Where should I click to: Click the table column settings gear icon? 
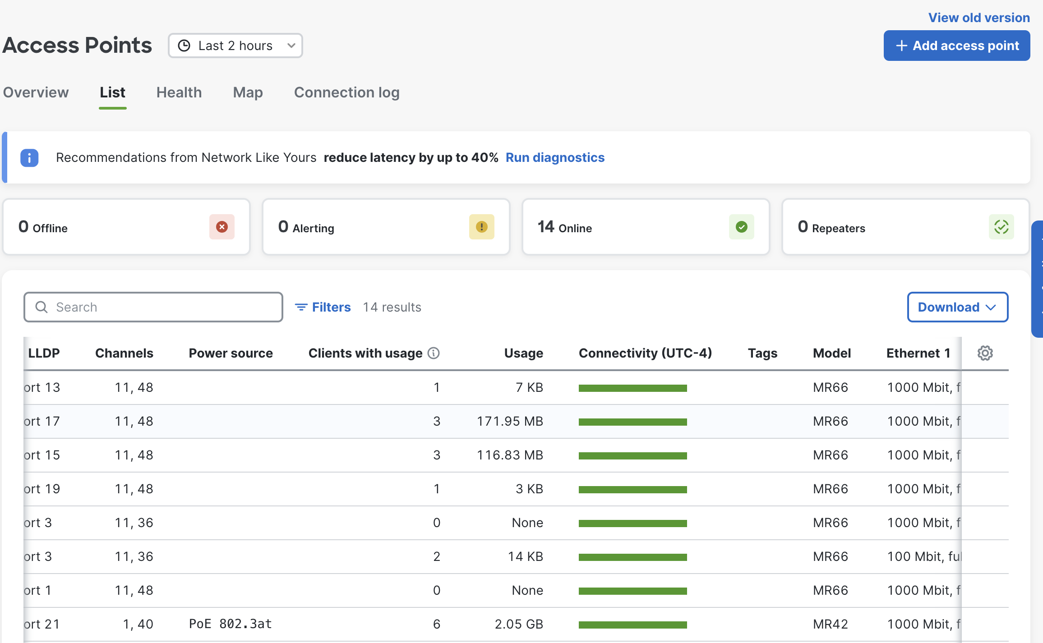985,353
